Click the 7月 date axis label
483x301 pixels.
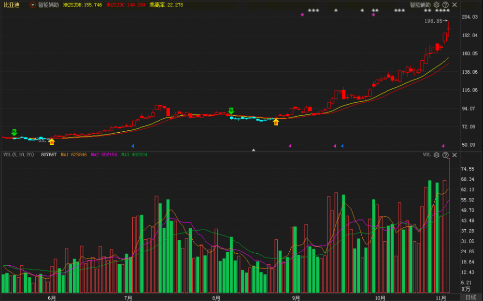128,298
